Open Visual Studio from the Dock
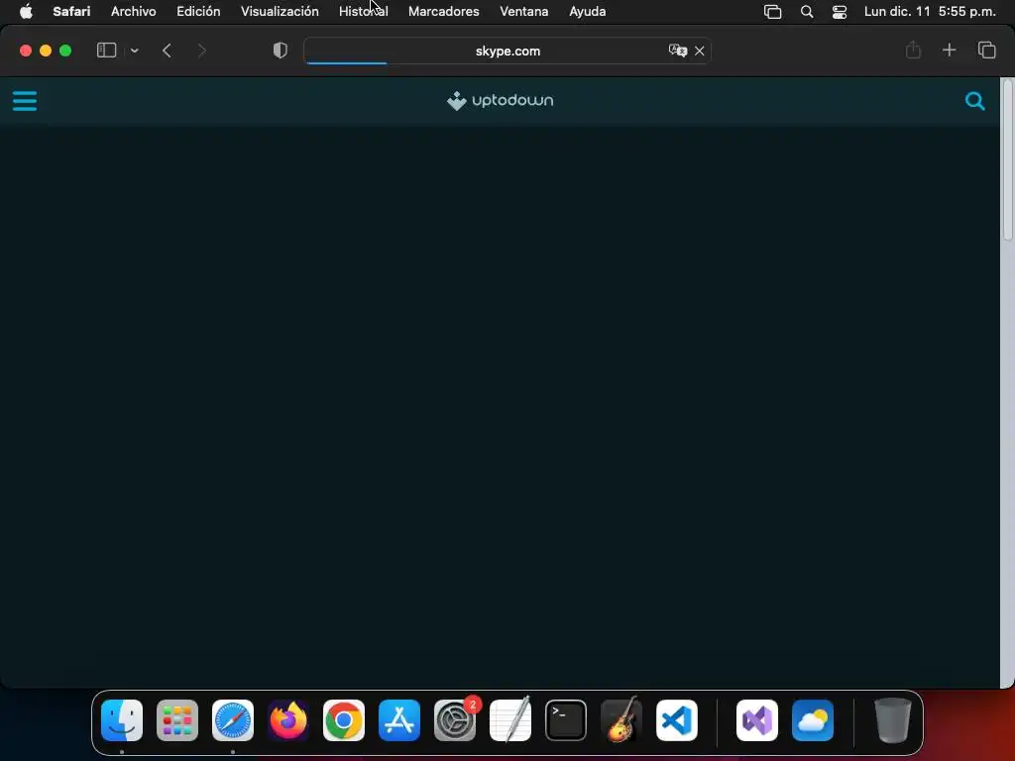1015x761 pixels. pos(757,719)
